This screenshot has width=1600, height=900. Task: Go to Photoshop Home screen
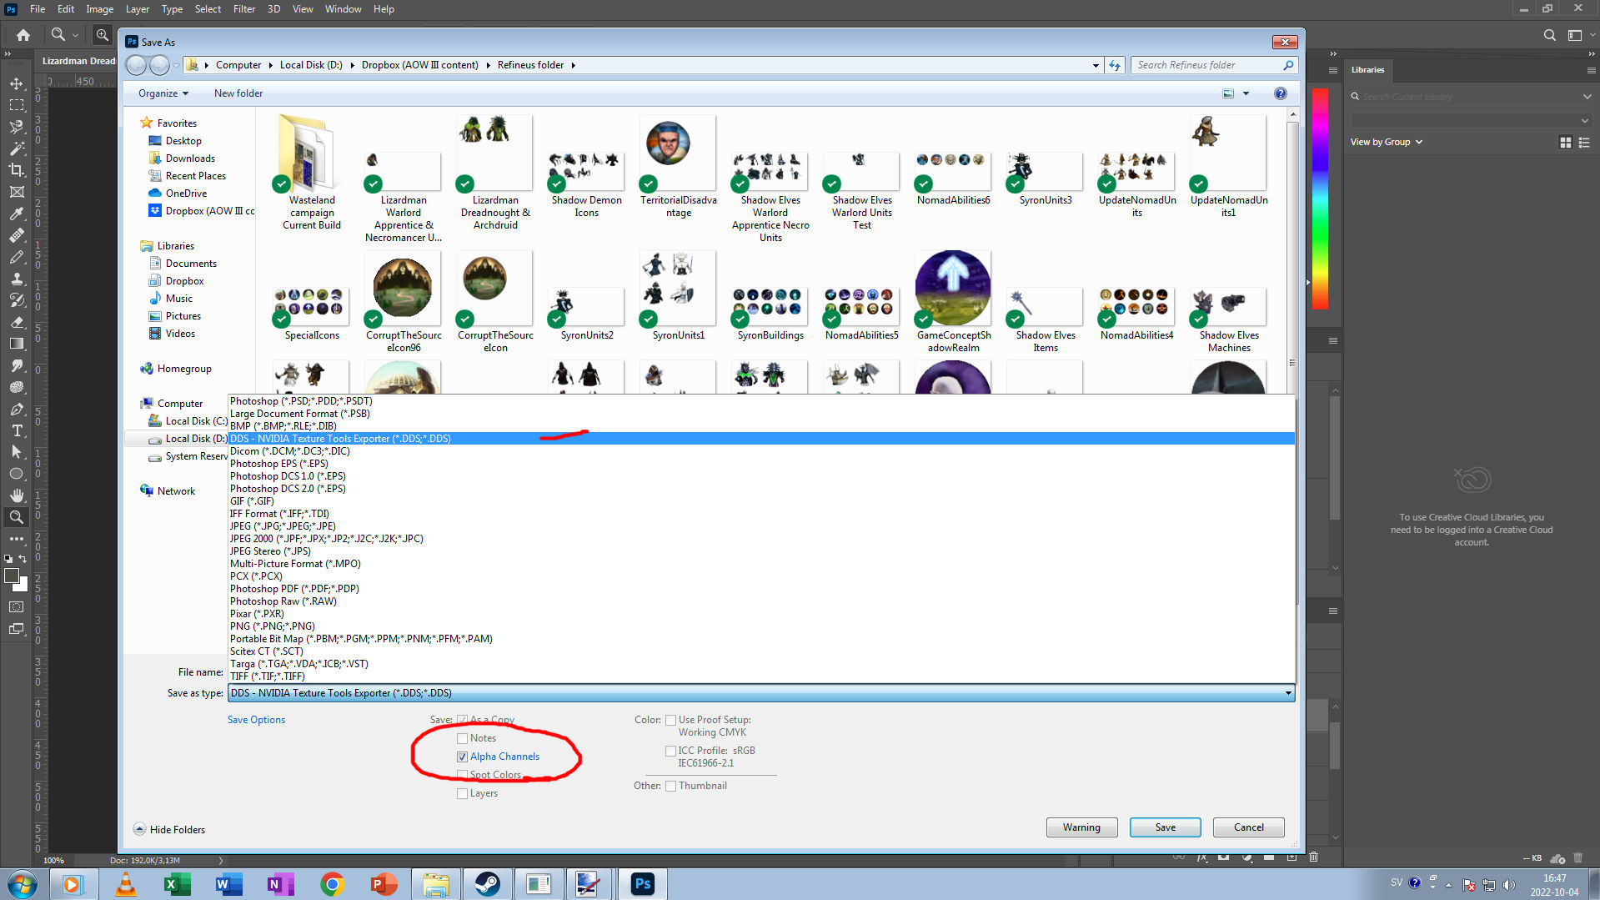(23, 35)
